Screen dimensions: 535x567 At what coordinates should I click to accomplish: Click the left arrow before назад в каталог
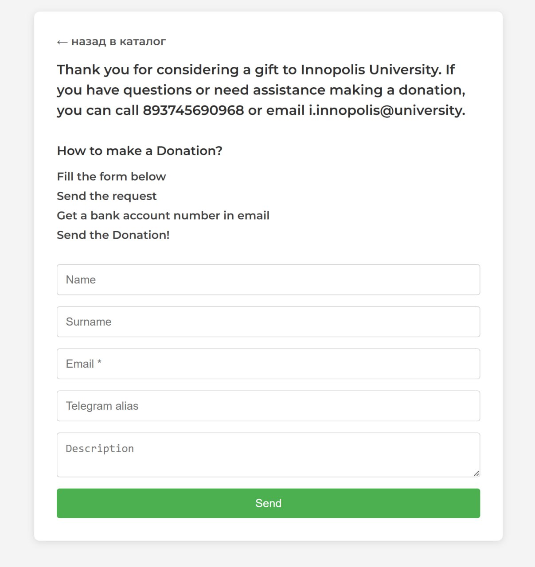point(62,41)
